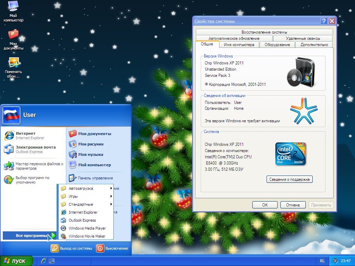Click Сведения о поддержке button
This screenshot has width=355, height=266.
pyautogui.click(x=289, y=179)
